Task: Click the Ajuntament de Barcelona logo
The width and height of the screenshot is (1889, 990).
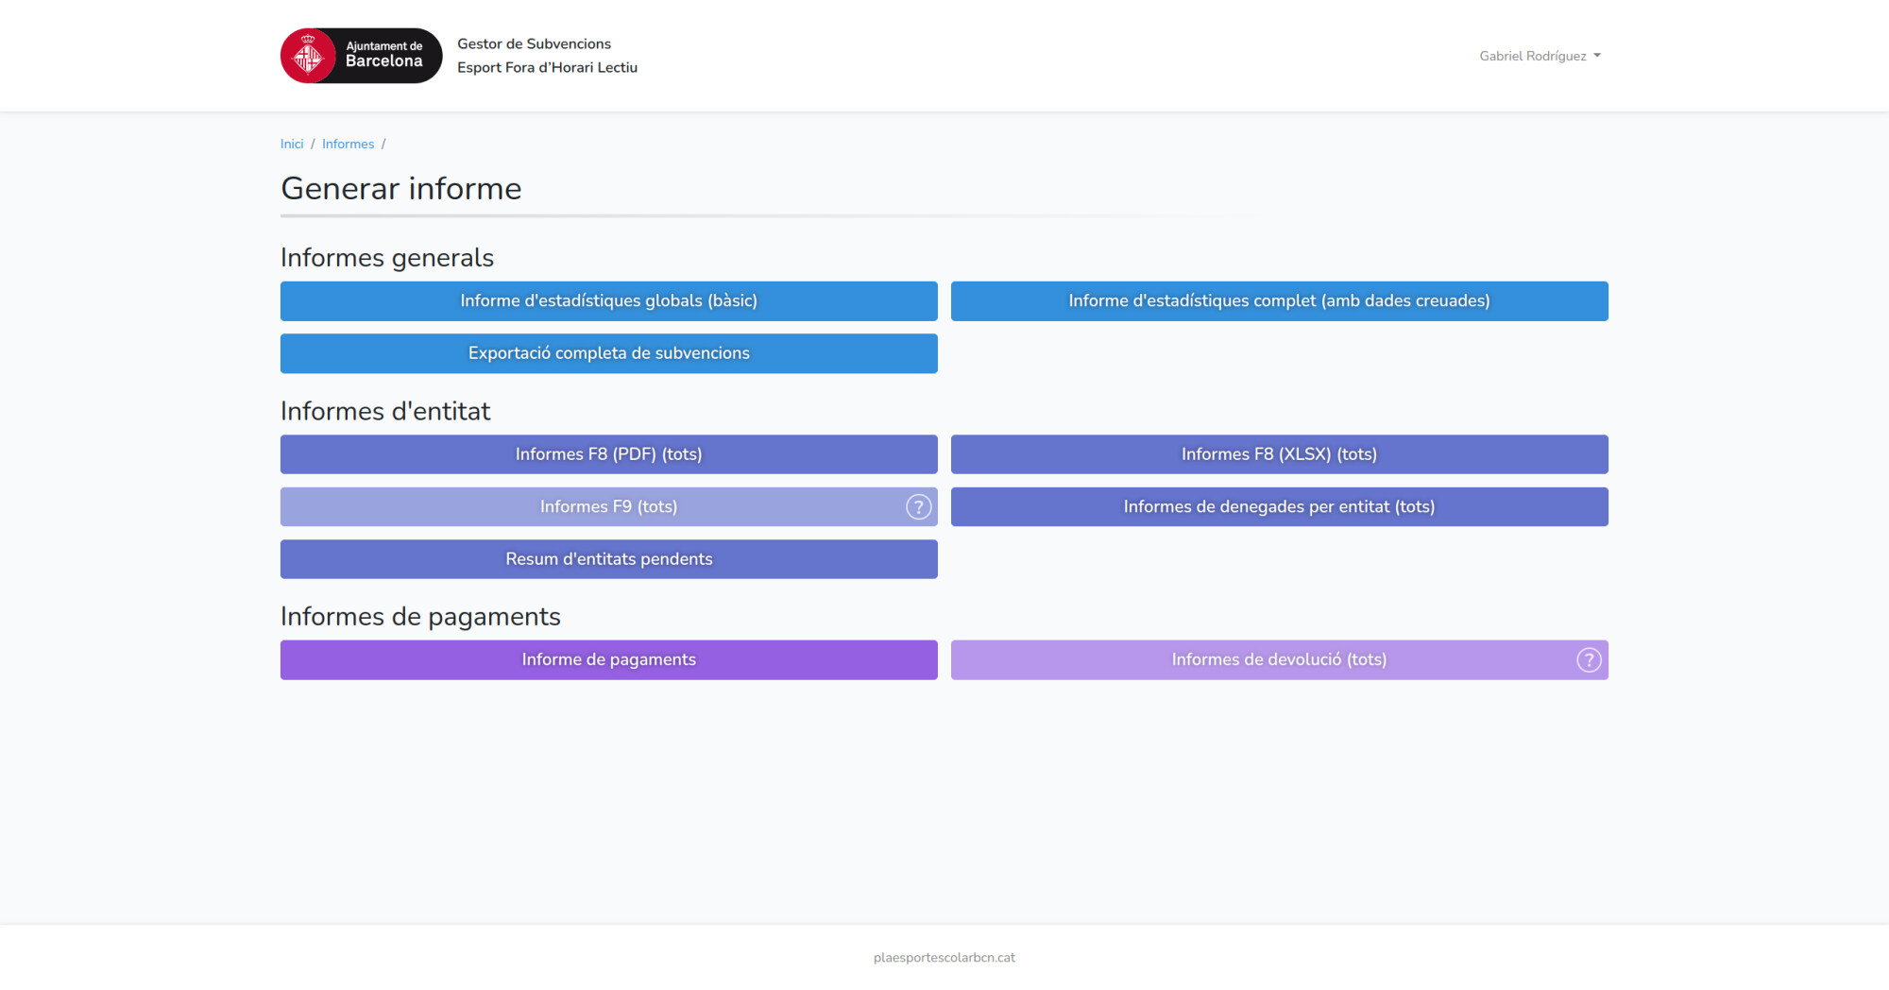Action: [x=361, y=56]
